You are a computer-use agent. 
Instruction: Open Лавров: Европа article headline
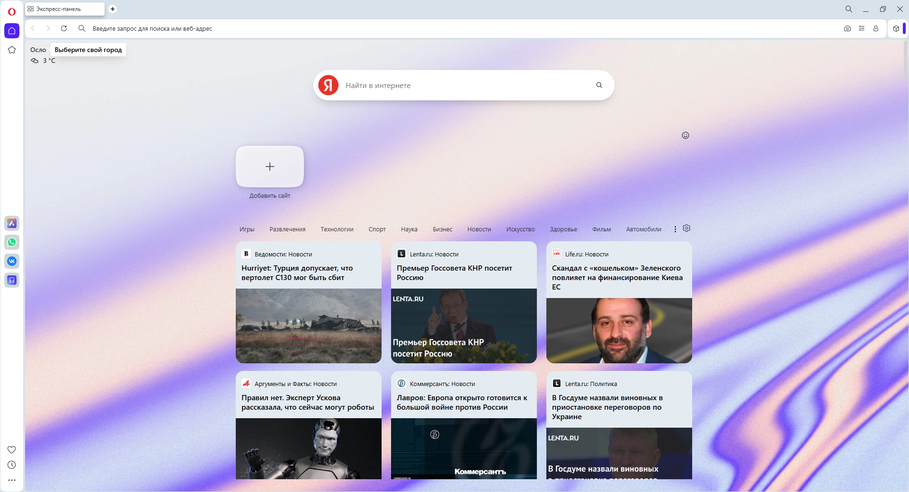point(462,403)
